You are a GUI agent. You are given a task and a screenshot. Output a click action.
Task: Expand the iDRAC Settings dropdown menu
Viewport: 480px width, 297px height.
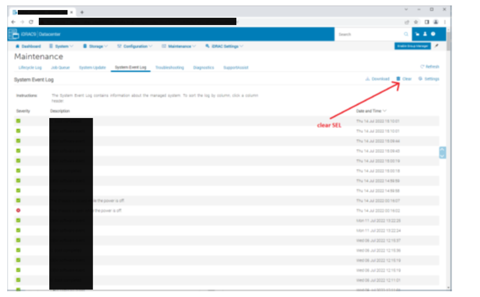click(224, 46)
